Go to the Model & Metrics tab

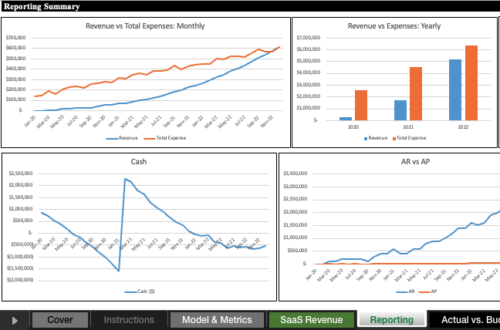(215, 319)
